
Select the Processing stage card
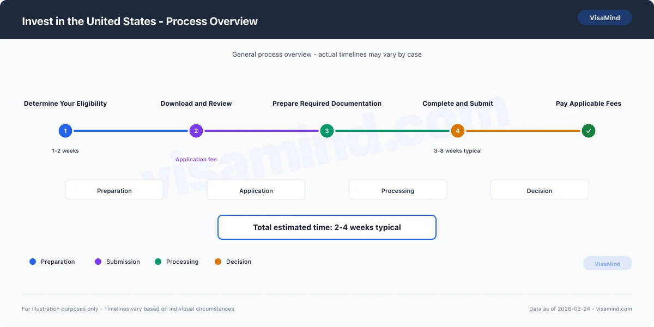398,190
